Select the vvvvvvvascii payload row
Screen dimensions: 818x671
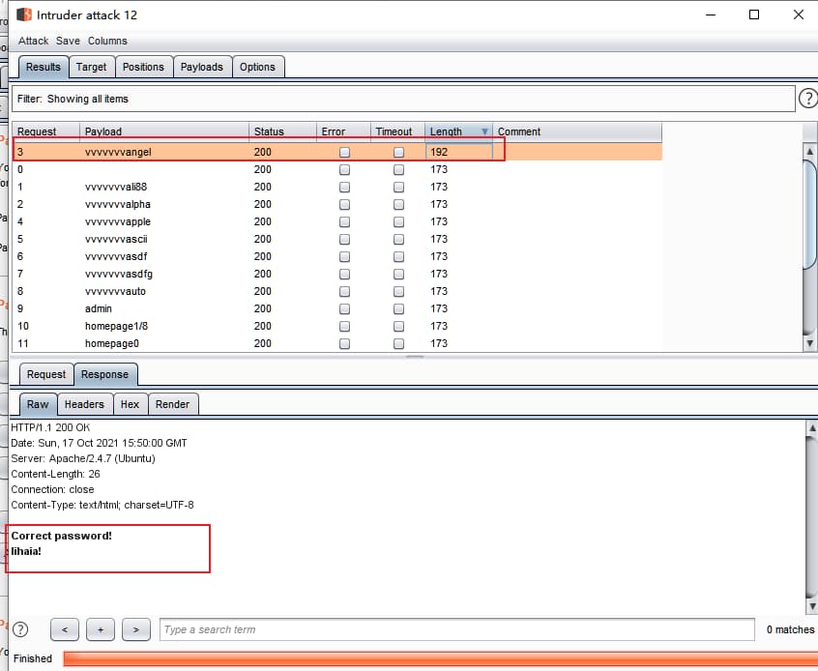(337, 239)
